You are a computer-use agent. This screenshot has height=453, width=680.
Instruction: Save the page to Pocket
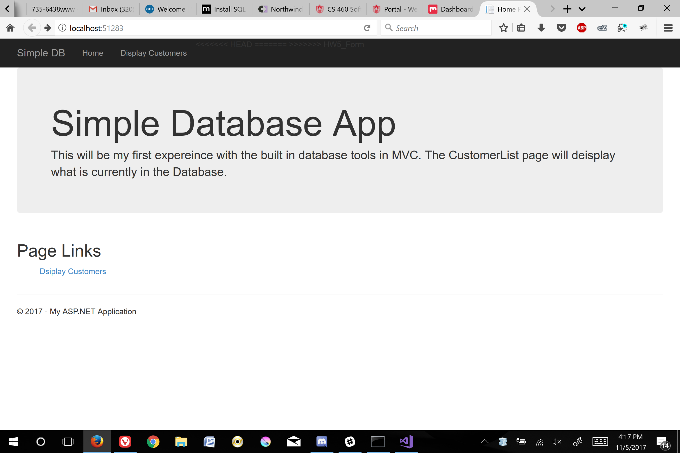[561, 28]
